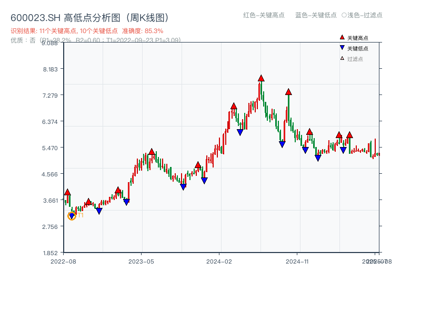
Task: Click the header text 红色-关键高点
Action: [264, 15]
